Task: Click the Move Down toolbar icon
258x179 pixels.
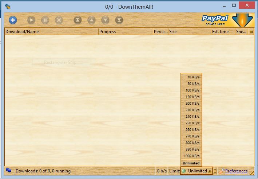Action: 105,20
